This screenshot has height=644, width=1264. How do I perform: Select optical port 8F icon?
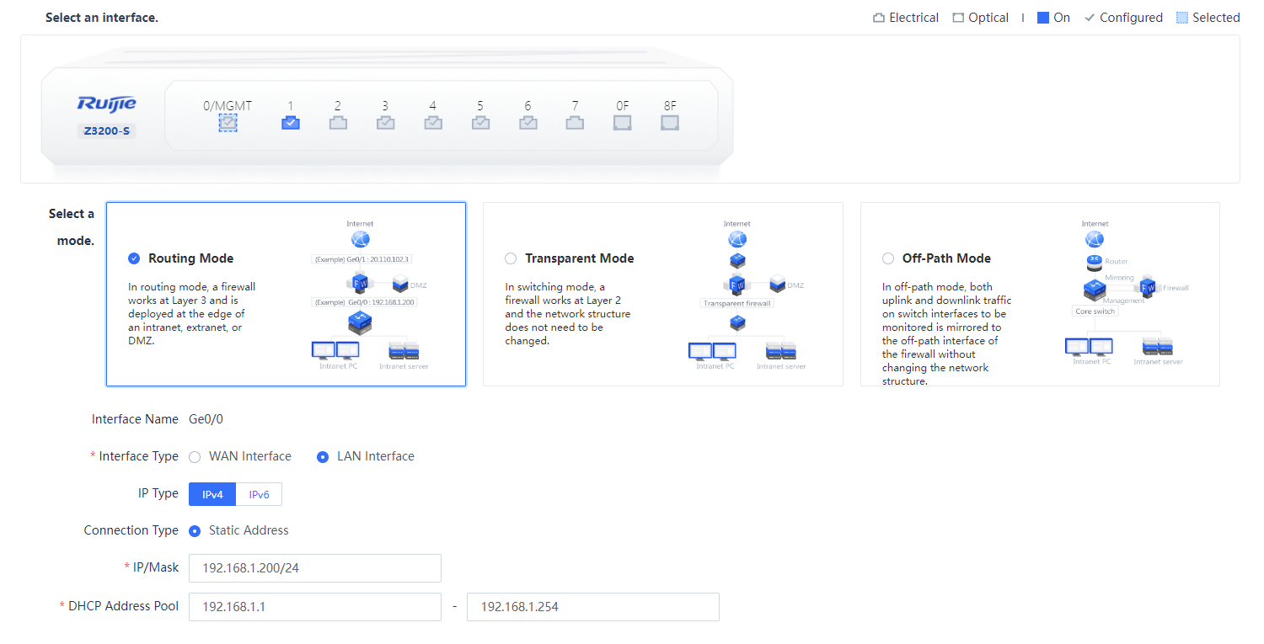click(670, 123)
